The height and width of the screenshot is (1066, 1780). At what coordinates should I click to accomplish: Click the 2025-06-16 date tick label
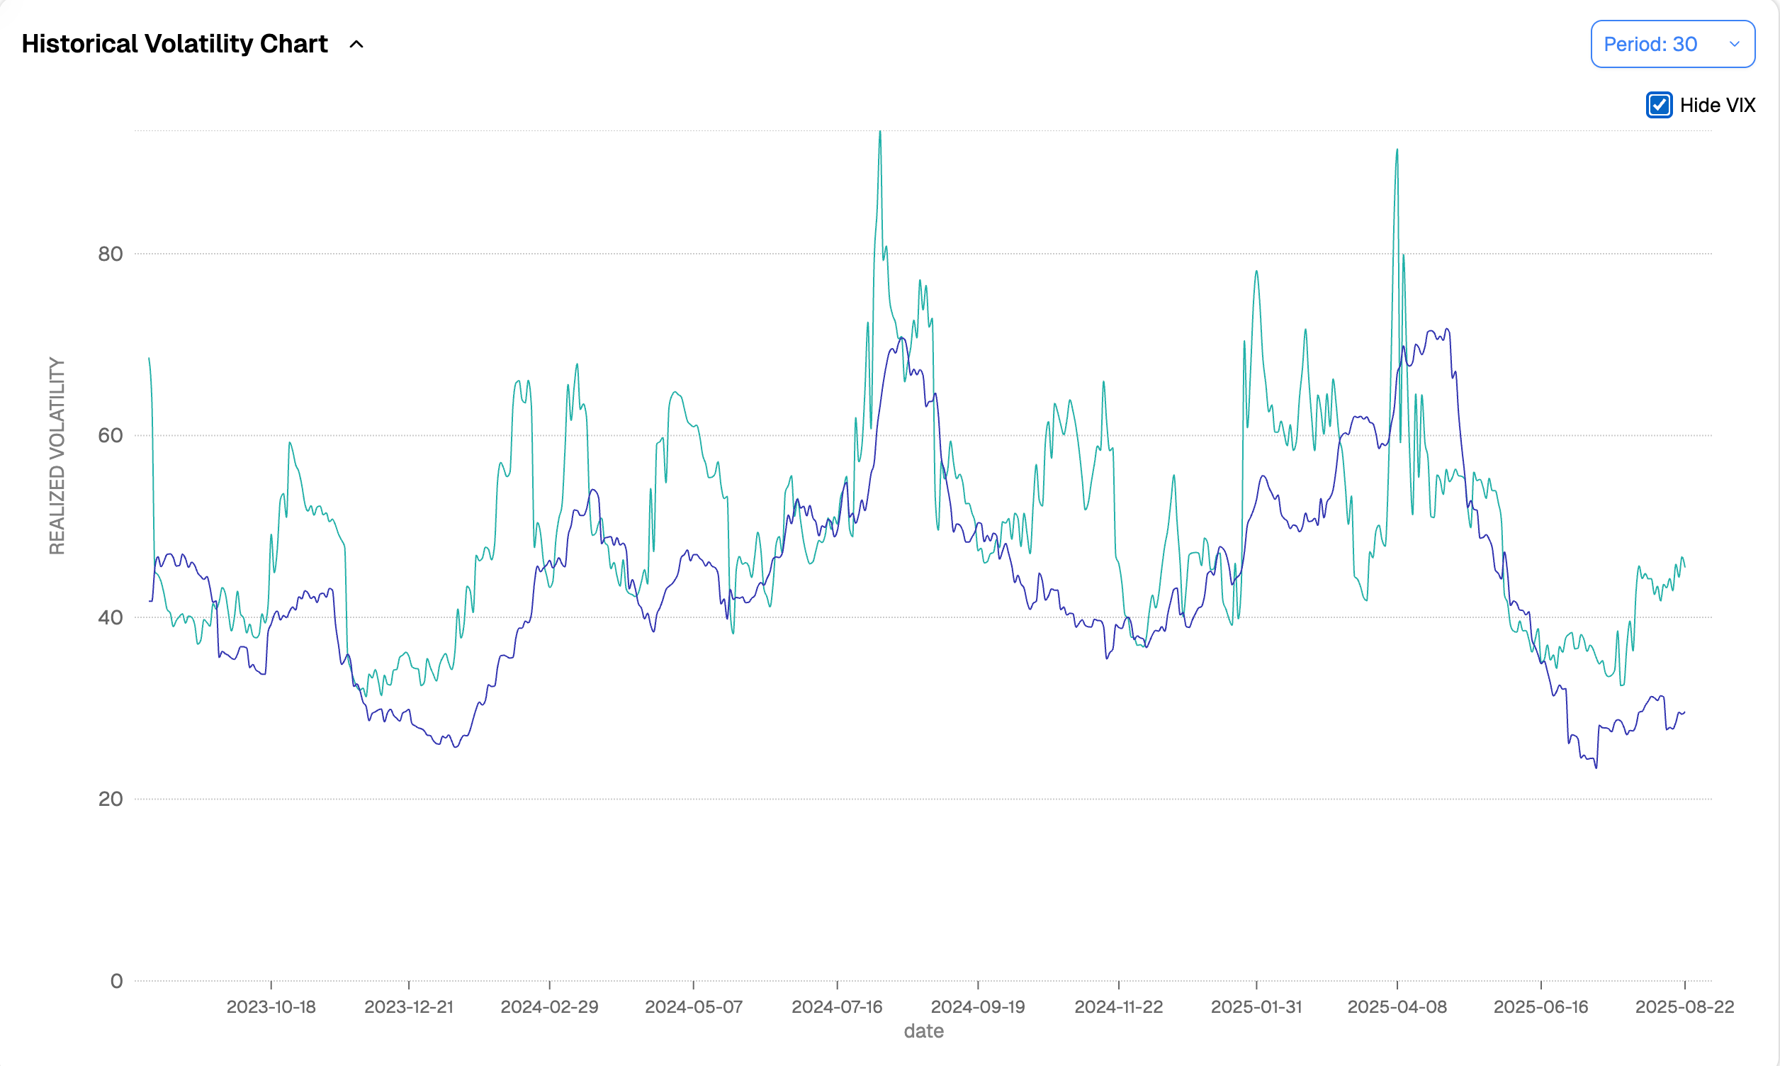(x=1540, y=1006)
